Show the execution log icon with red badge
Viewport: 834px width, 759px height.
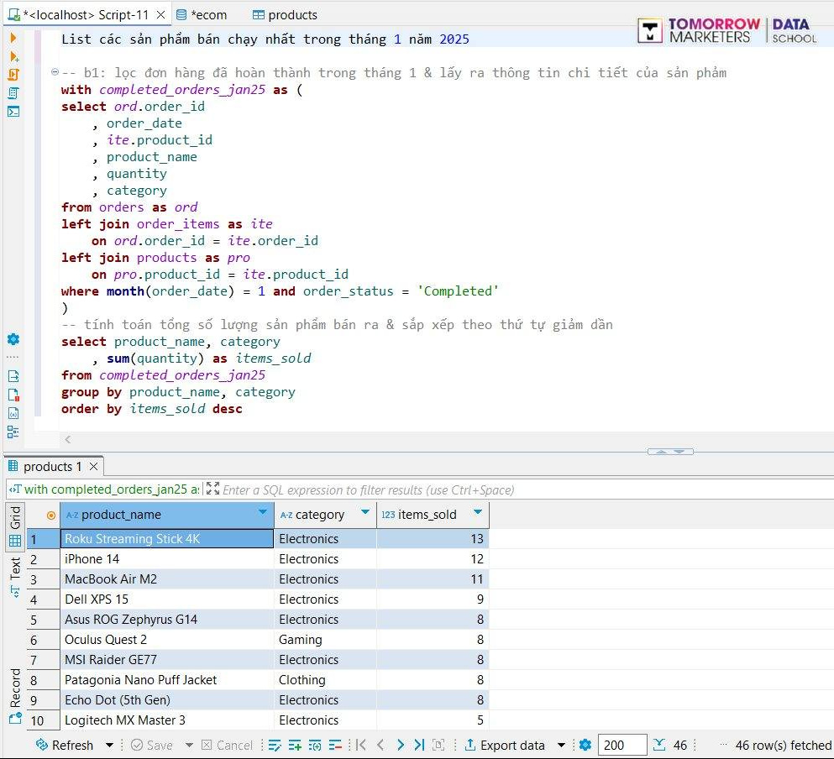[x=13, y=395]
